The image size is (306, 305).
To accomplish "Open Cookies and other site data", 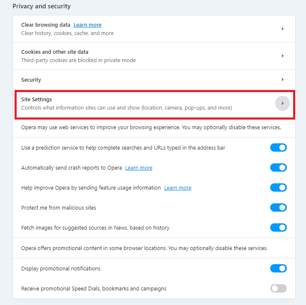I will (x=55, y=52).
